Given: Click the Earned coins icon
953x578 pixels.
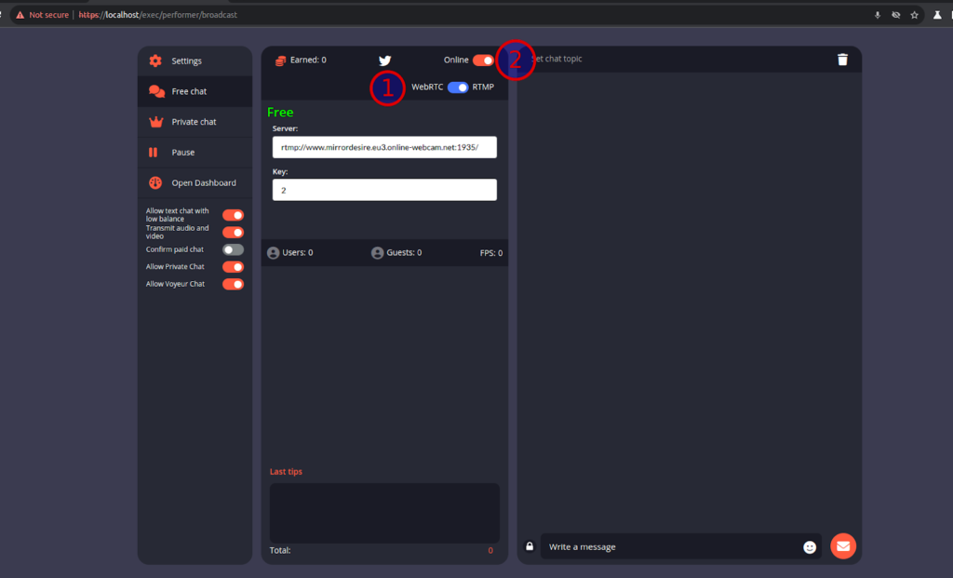Looking at the screenshot, I should [x=280, y=60].
